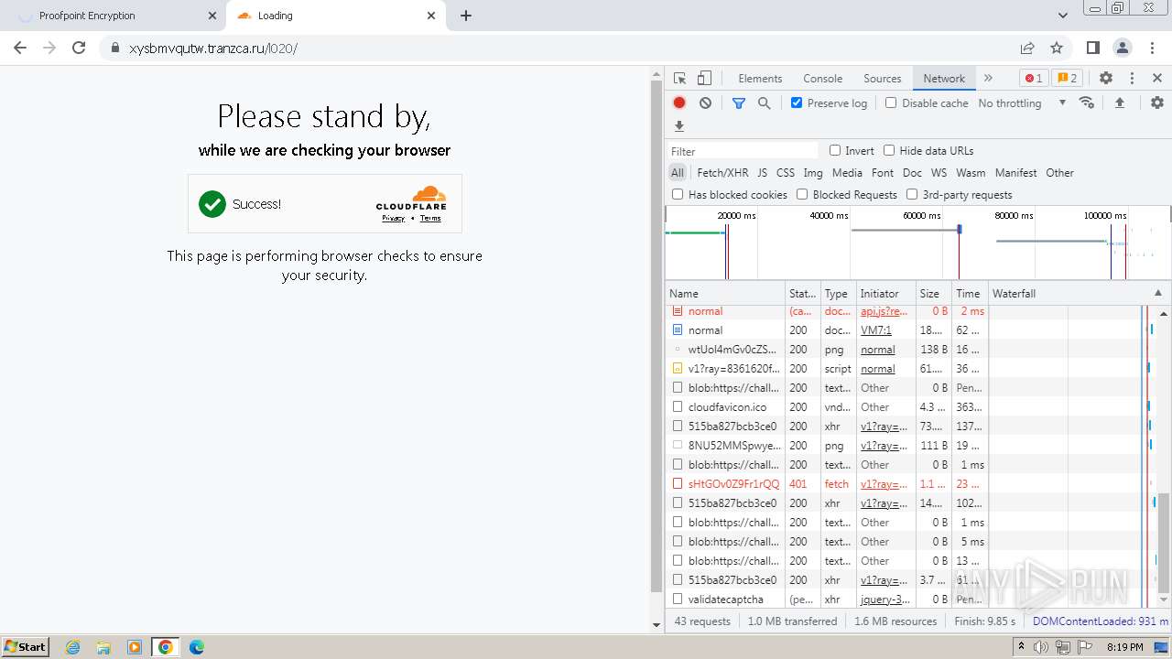Viewport: 1172px width, 659px height.
Task: Show All request types
Action: (x=677, y=172)
